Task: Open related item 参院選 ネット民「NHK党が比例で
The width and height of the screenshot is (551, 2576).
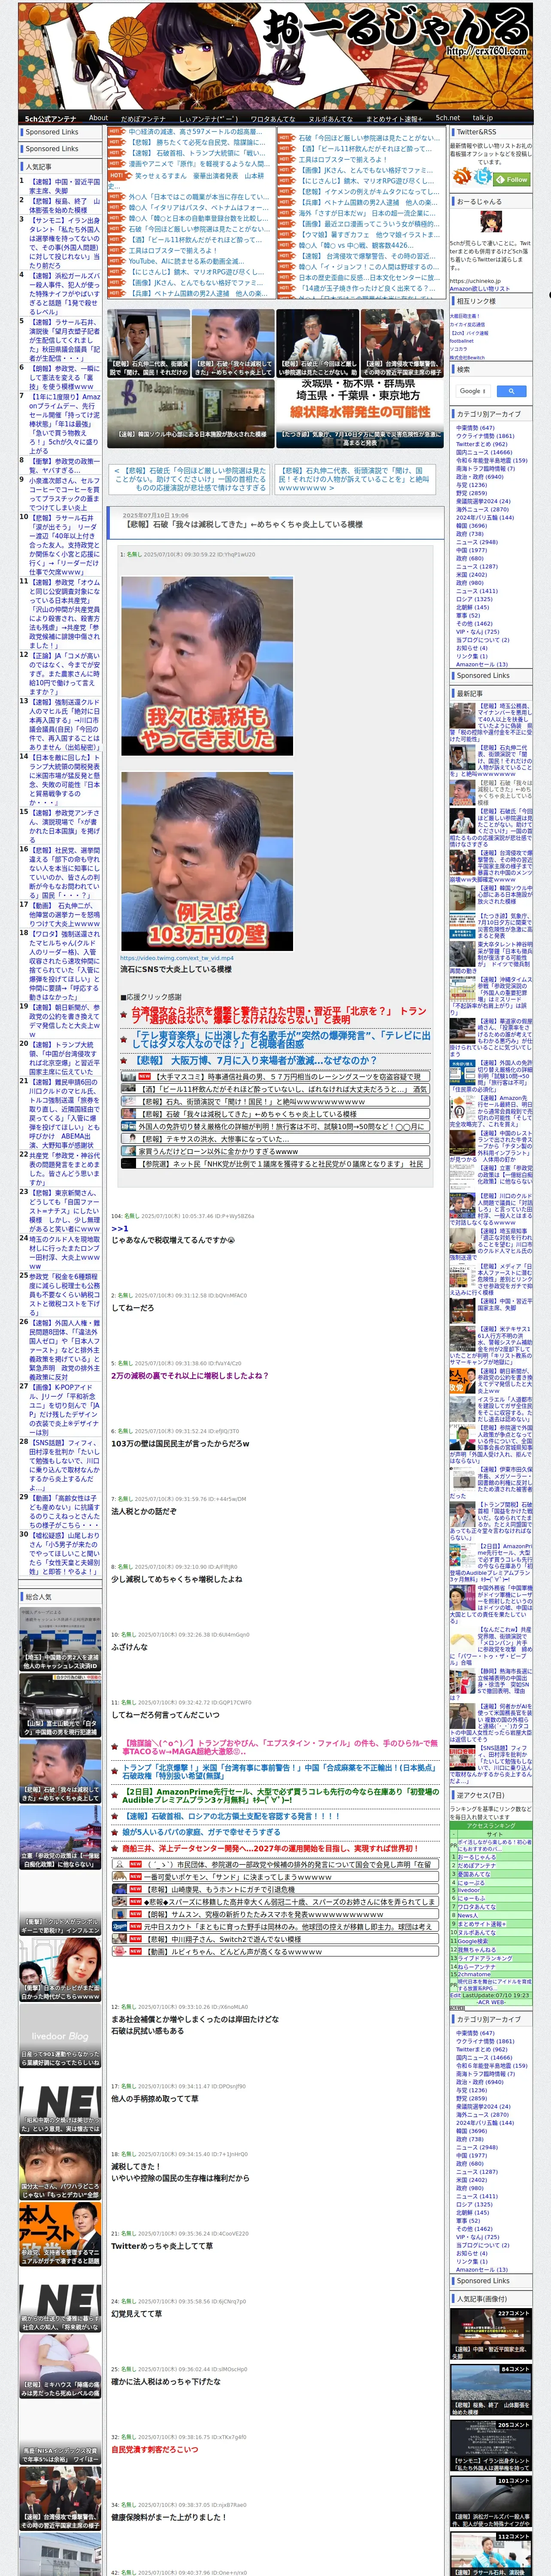Action: point(274,1163)
